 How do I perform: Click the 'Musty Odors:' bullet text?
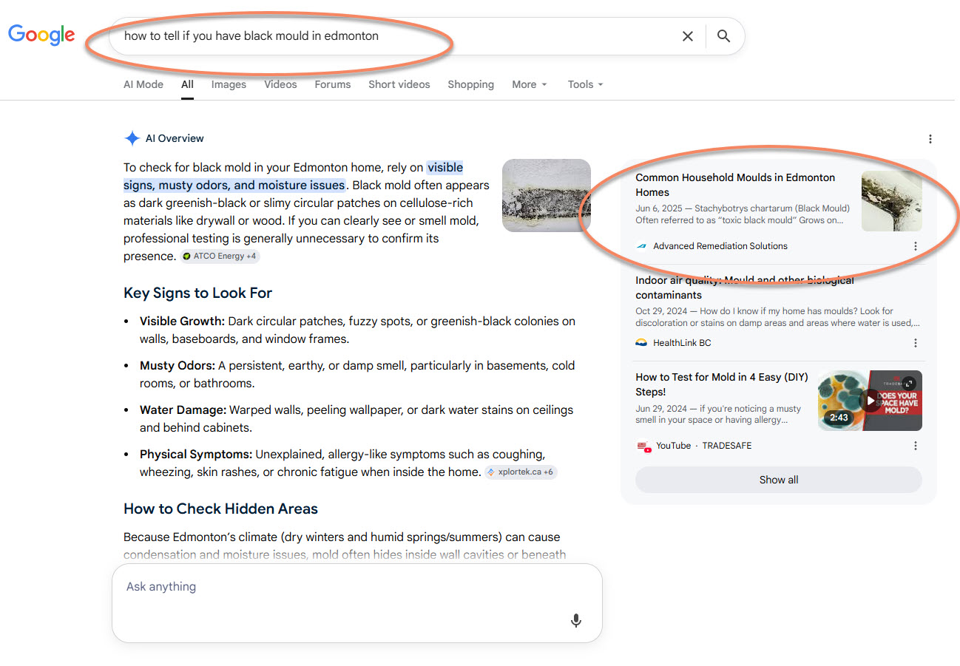point(178,366)
